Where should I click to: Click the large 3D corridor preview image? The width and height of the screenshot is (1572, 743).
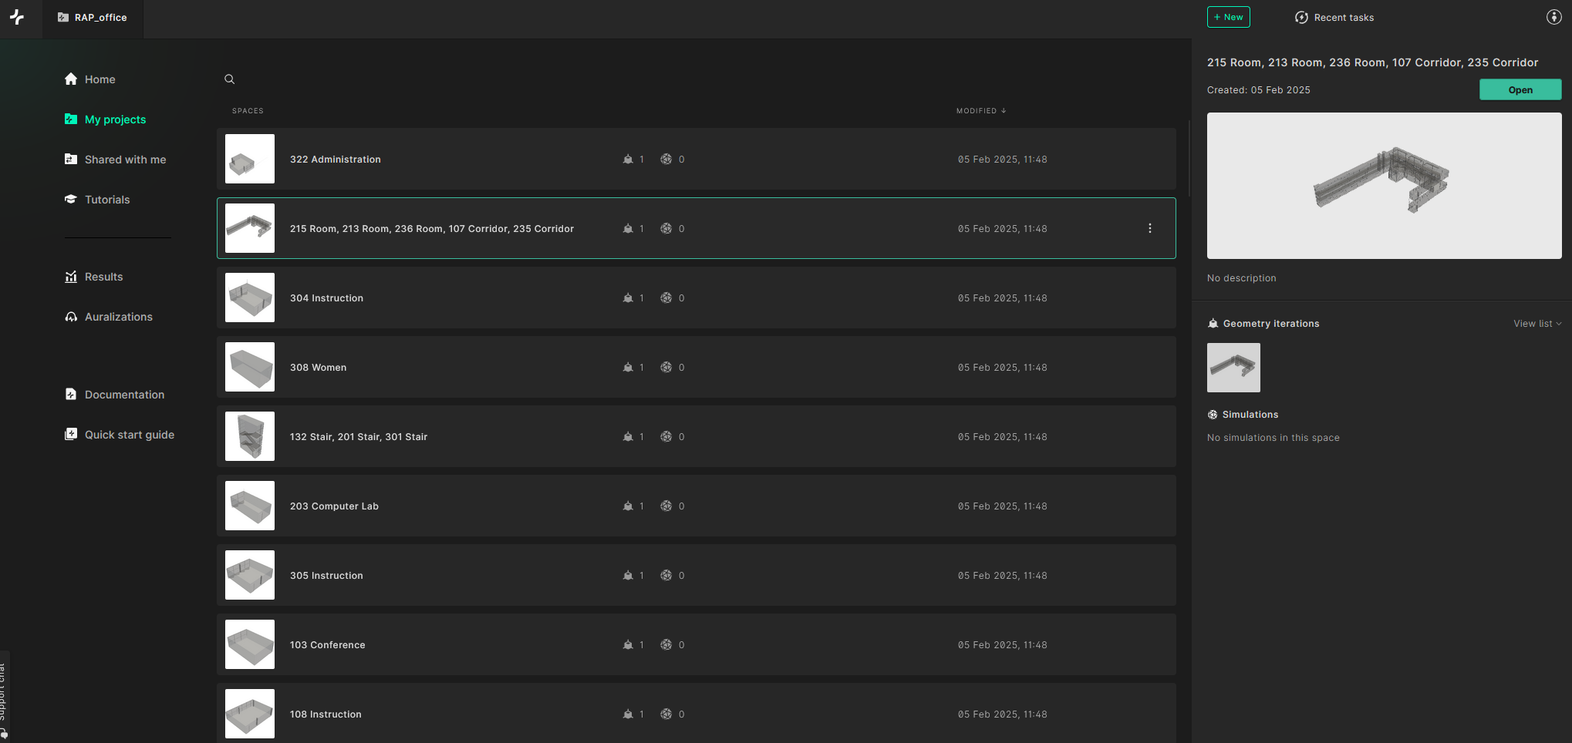pos(1385,186)
